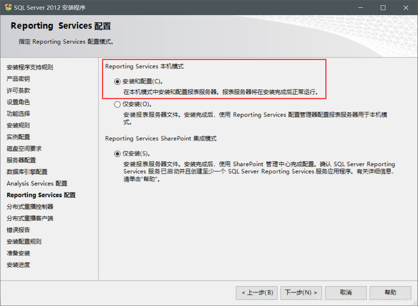The height and width of the screenshot is (306, 418).
Task: Click the 分布式重播控制器 step
Action: pyautogui.click(x=30, y=207)
